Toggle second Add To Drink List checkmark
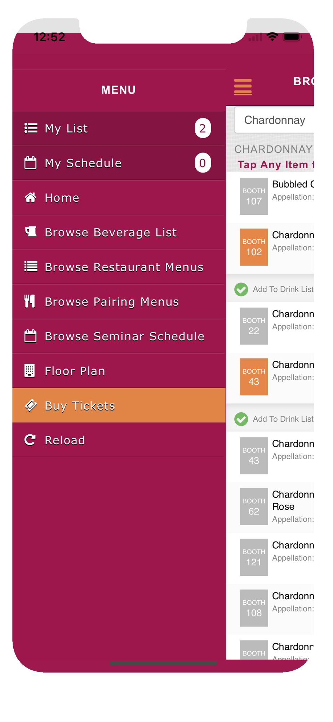The height and width of the screenshot is (722, 333). (241, 419)
